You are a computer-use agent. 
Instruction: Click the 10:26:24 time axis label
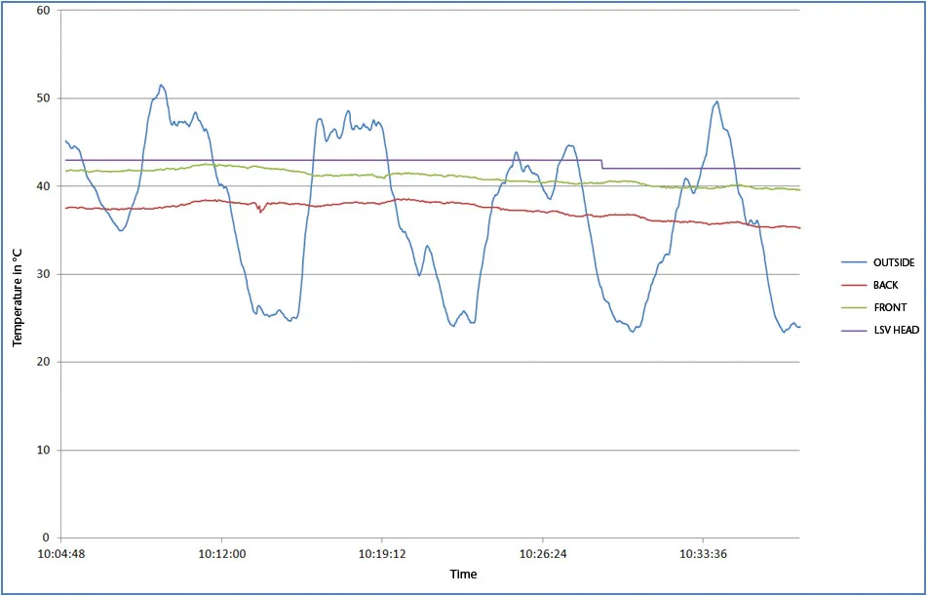click(x=542, y=555)
